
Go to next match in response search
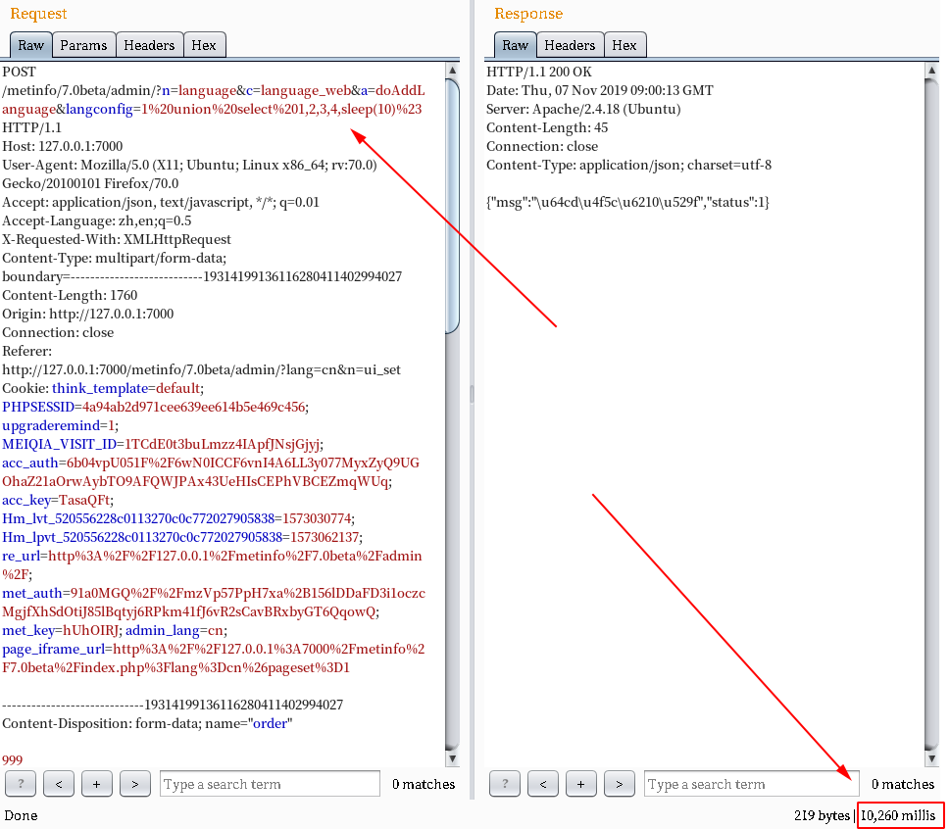pyautogui.click(x=620, y=784)
